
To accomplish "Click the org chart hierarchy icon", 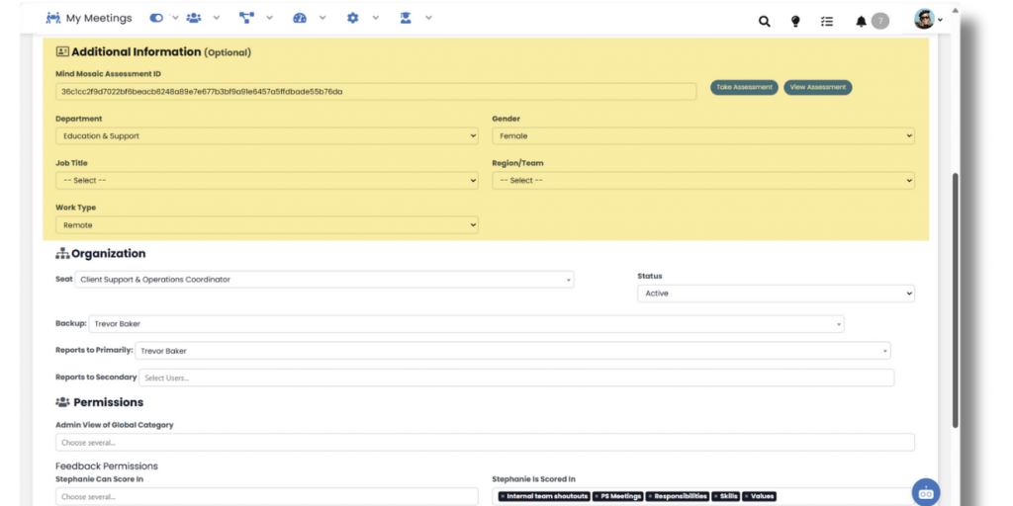I will (246, 19).
